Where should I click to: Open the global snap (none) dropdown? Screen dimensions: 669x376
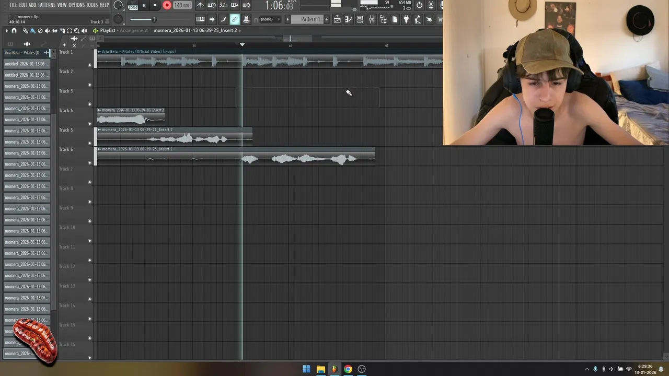point(271,19)
